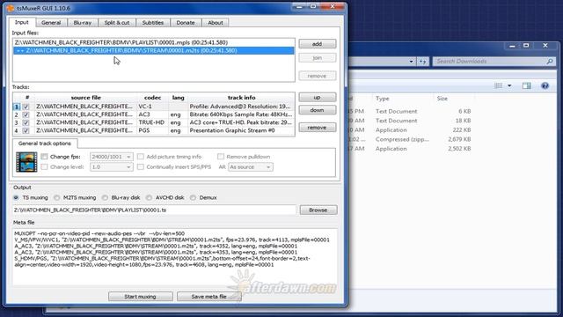Toggle Continually insert SPS/PPS checkbox
Viewport: 563px width, 317px height.
point(141,166)
